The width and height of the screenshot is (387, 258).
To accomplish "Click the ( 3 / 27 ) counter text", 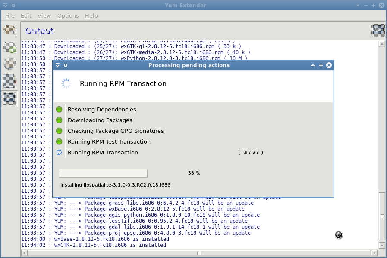I will pyautogui.click(x=251, y=153).
